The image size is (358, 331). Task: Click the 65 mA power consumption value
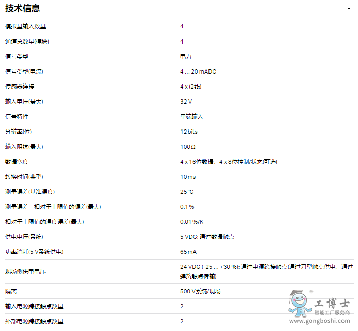pos(188,252)
